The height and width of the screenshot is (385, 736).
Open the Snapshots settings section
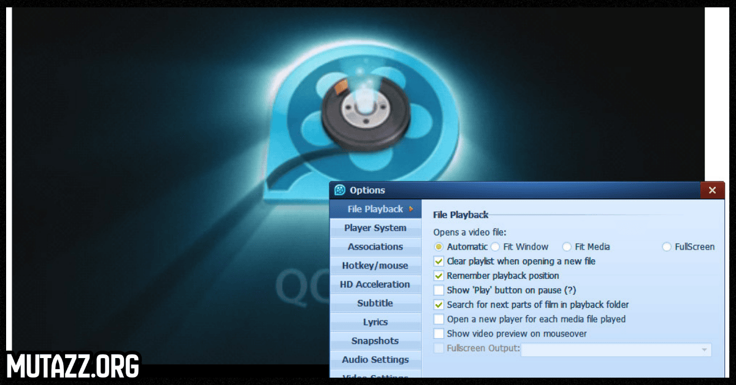click(x=375, y=341)
